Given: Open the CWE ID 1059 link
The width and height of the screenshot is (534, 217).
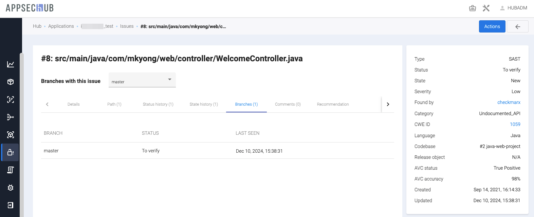Looking at the screenshot, I should coord(515,124).
